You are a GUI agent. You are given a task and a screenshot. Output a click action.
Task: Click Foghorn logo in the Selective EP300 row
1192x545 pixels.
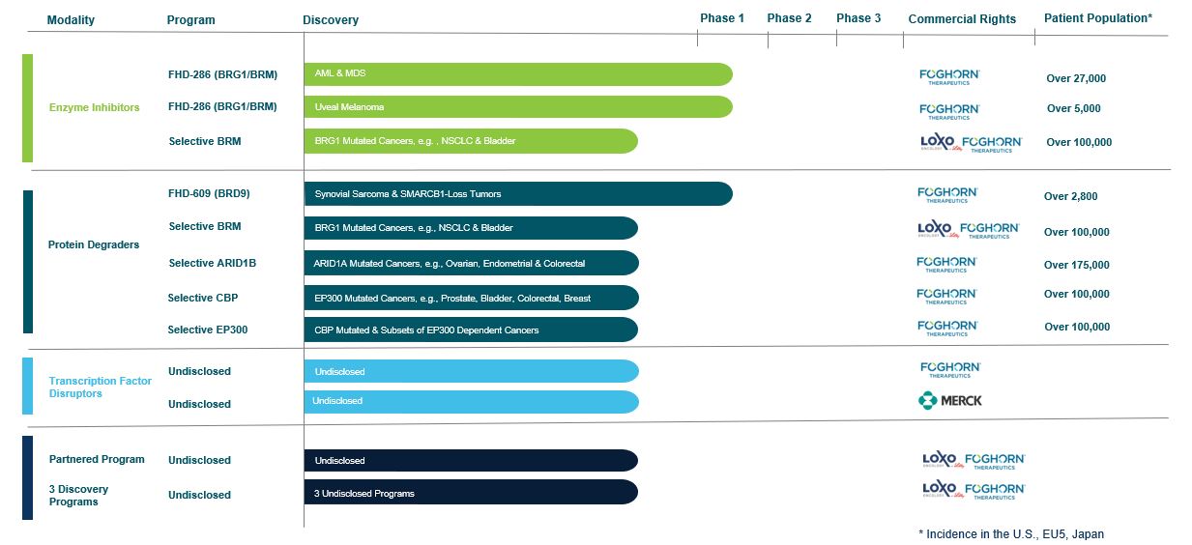tap(947, 329)
